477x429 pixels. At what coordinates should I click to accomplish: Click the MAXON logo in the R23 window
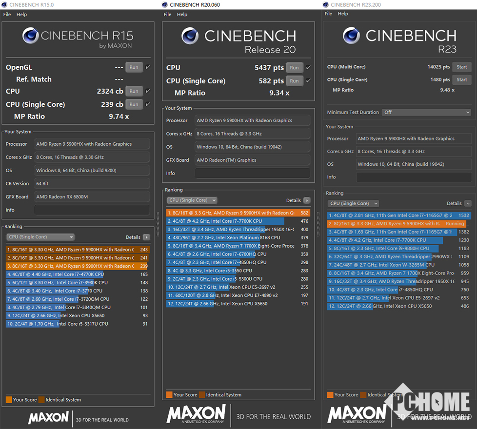[x=357, y=414]
